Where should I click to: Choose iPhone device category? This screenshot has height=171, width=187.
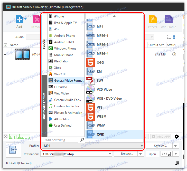[66, 16]
